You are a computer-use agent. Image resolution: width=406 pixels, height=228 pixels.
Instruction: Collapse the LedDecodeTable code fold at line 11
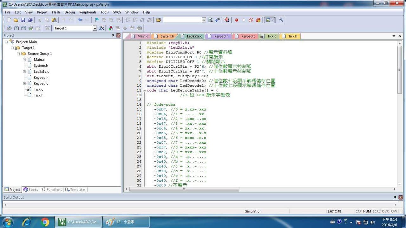tap(145, 90)
